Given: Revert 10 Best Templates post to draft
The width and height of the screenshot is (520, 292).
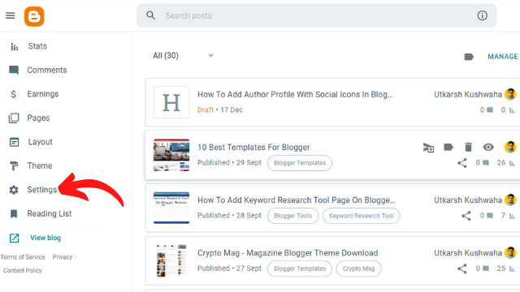Looking at the screenshot, I should point(428,148).
